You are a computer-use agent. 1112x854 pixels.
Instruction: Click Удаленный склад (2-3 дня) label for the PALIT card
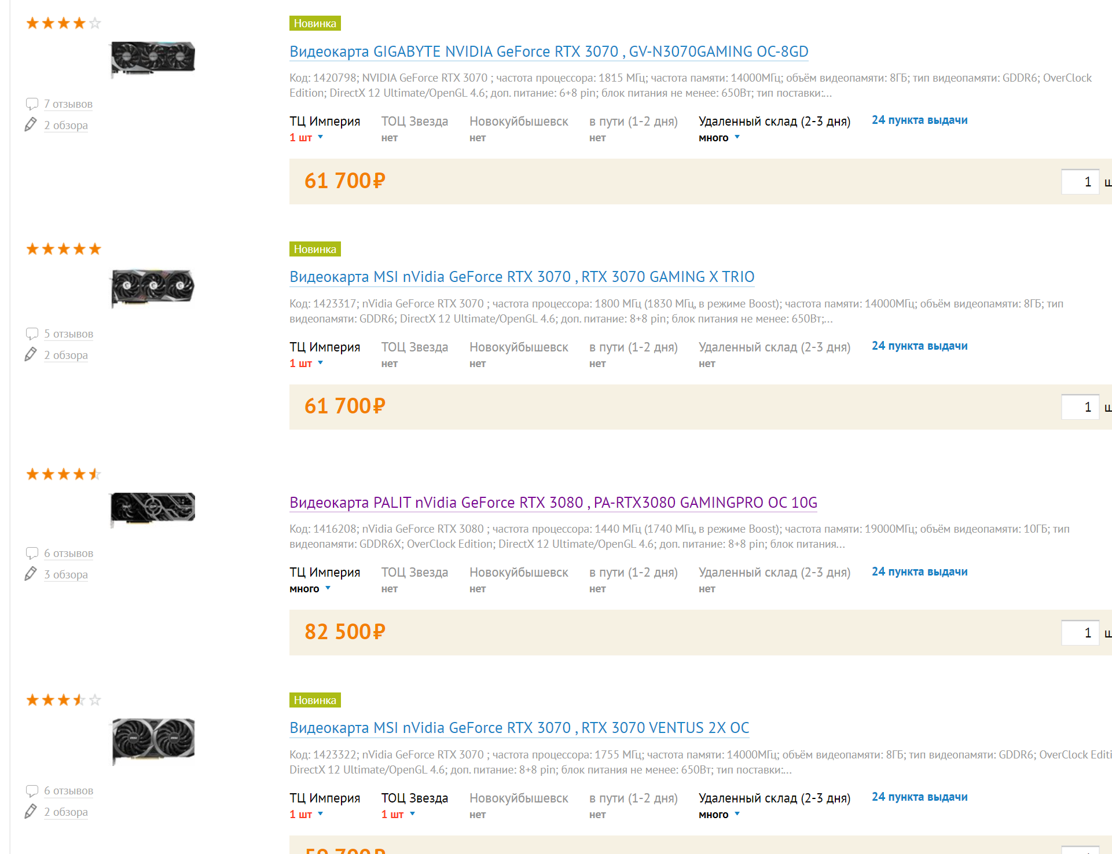[775, 573]
